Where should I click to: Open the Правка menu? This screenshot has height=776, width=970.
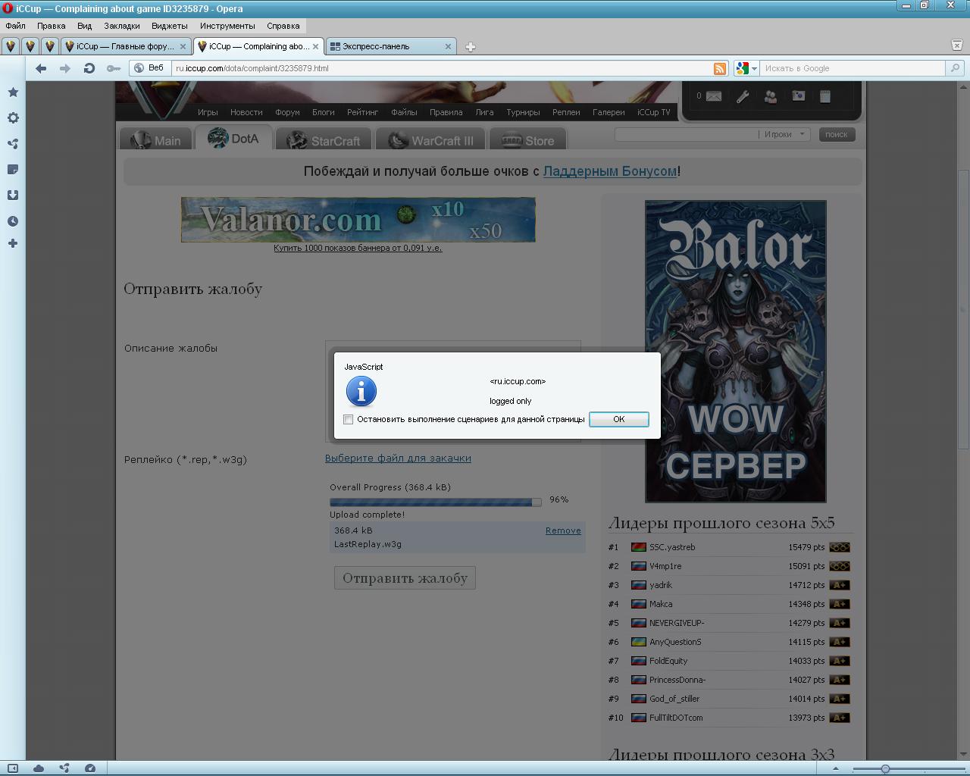pyautogui.click(x=52, y=26)
